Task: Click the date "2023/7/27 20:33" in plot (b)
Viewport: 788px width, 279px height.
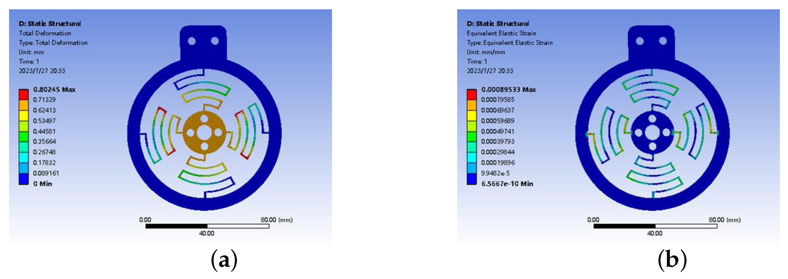Action: tap(490, 71)
